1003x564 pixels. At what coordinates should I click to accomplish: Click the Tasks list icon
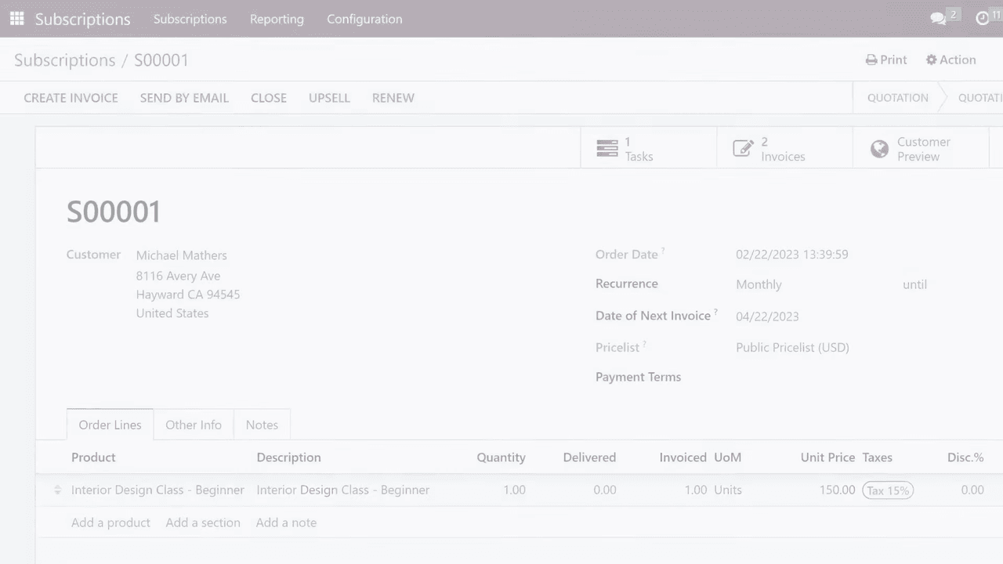(x=607, y=149)
